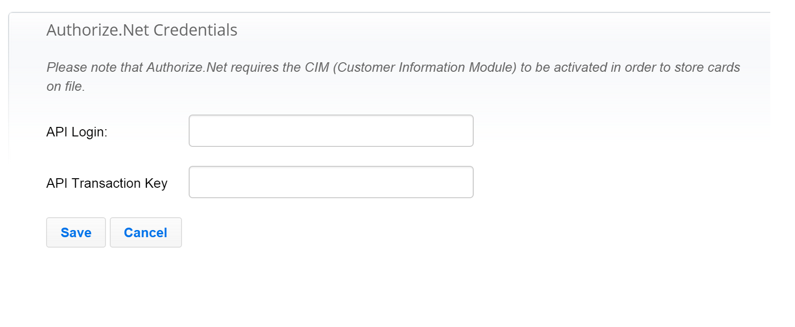Viewport: 795px width, 327px height.
Task: Place cursor in the API Login box
Action: coord(331,131)
